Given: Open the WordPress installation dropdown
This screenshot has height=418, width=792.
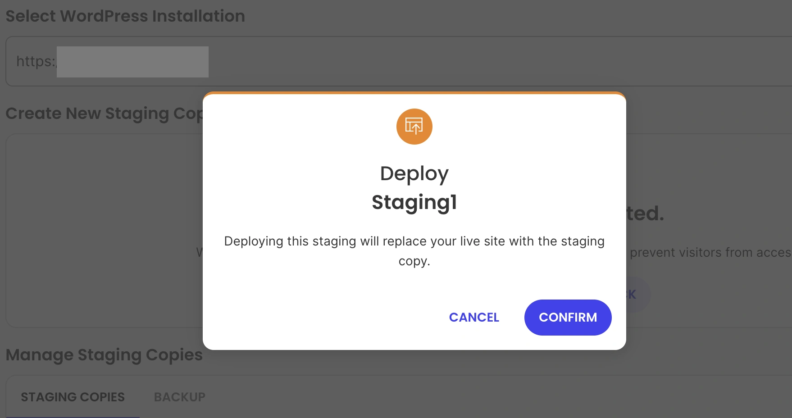Looking at the screenshot, I should coord(399,61).
